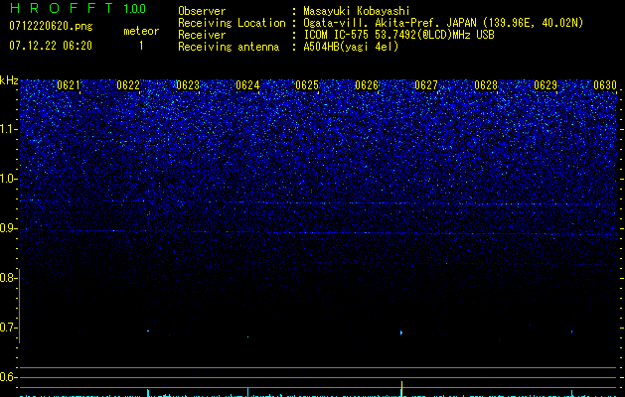Click the 0626 time marker
The image size is (625, 397).
point(367,85)
